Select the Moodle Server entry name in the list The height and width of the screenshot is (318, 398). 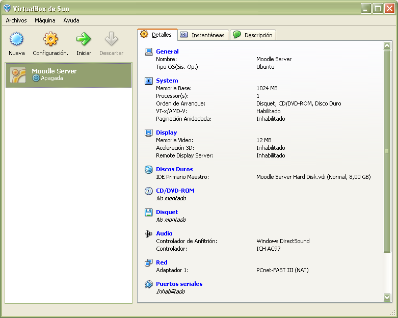(54, 71)
